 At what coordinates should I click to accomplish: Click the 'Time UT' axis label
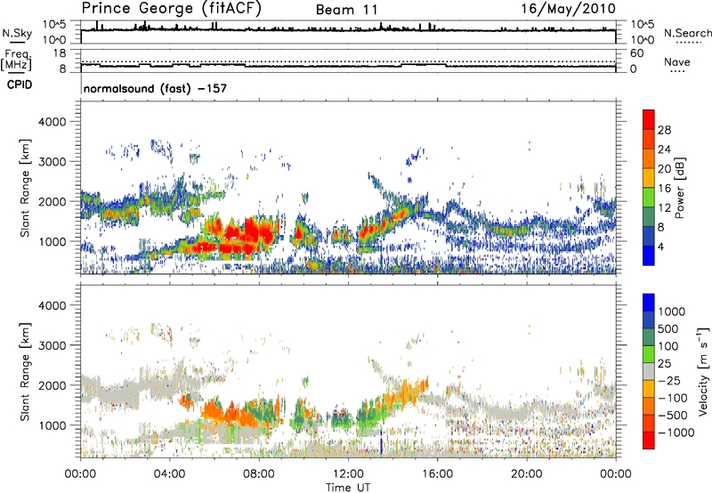tap(348, 488)
